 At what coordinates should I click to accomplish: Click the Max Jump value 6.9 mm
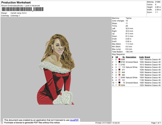coord(129,49)
